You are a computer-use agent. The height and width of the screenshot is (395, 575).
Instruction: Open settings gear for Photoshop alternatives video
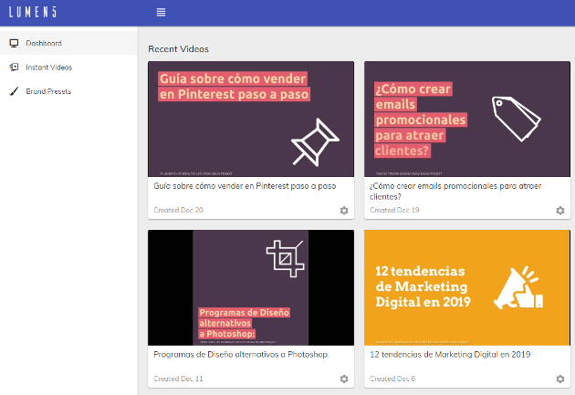pyautogui.click(x=344, y=379)
